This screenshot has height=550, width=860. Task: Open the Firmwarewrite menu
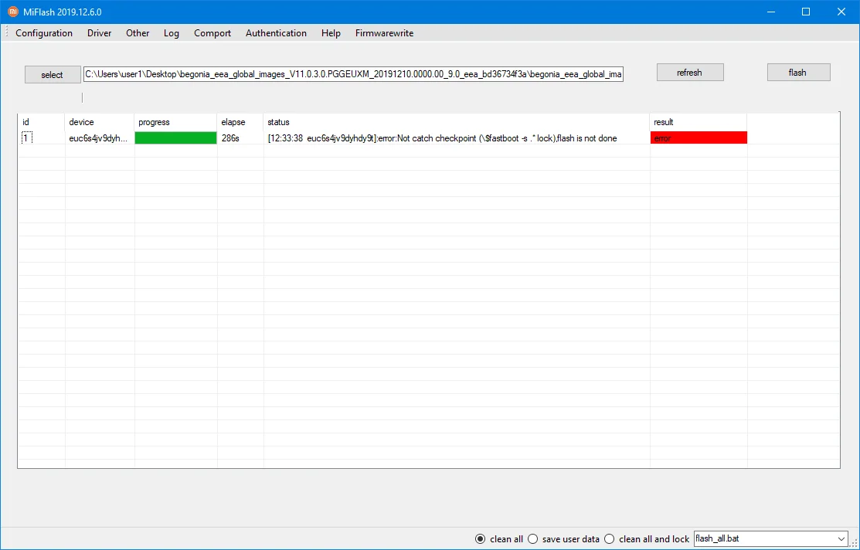pos(384,33)
